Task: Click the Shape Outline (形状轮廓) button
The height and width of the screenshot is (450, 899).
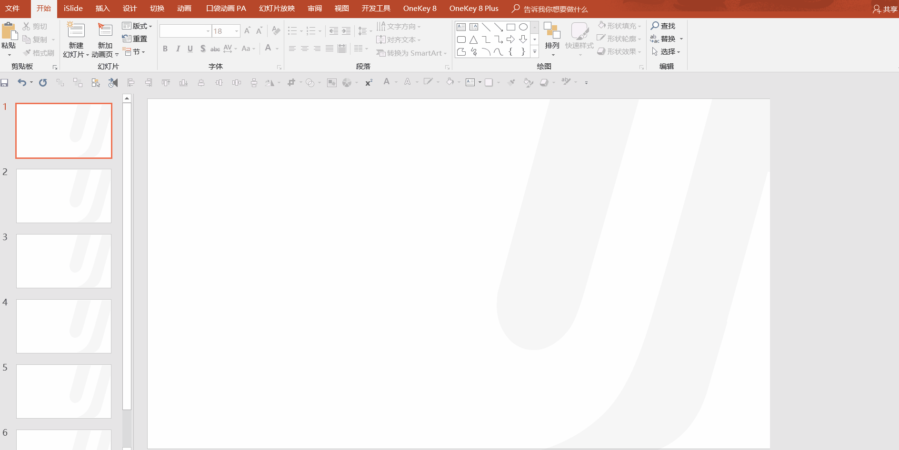Action: point(619,39)
